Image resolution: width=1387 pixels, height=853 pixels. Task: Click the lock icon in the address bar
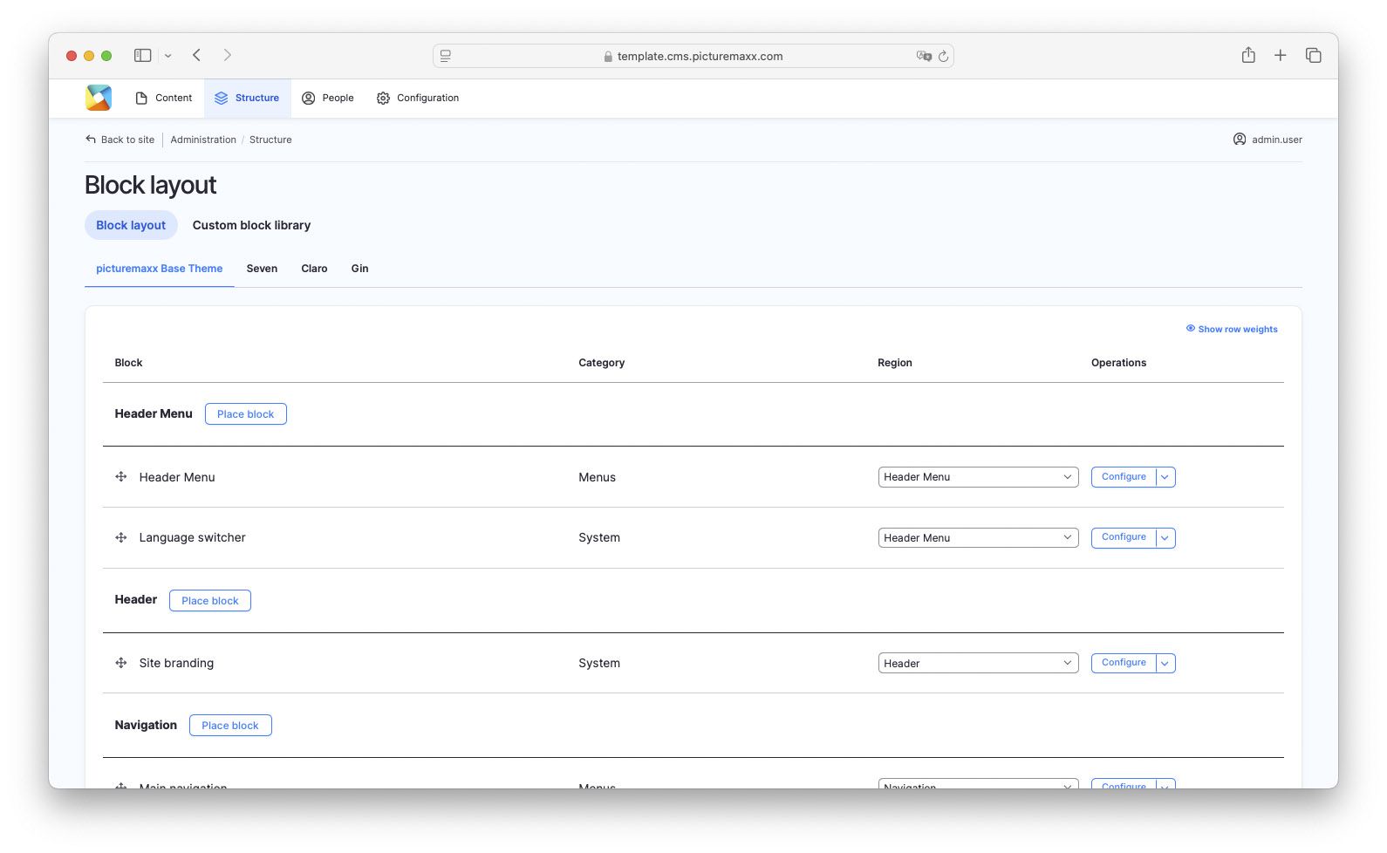(608, 56)
